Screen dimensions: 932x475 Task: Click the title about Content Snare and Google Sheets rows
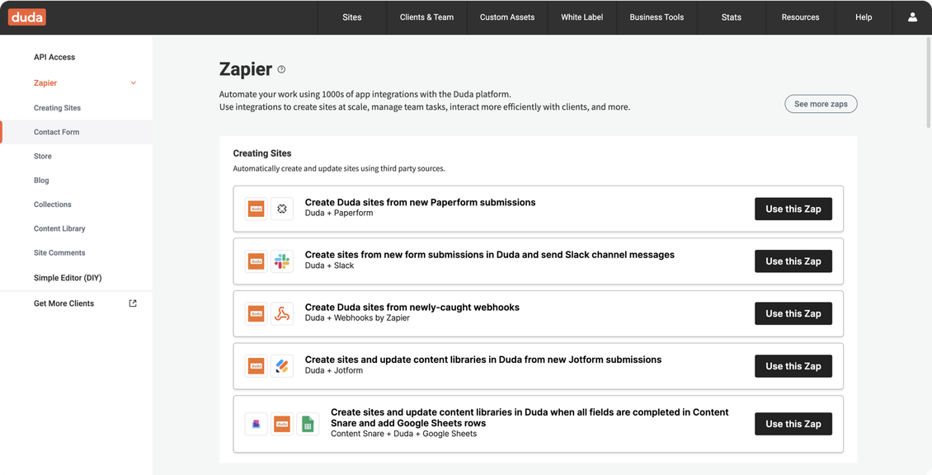tap(530, 417)
